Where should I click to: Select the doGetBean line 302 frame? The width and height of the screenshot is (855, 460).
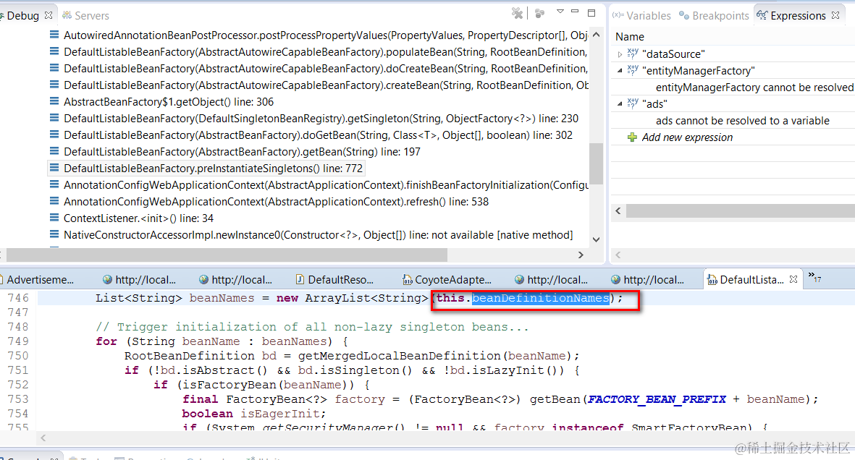pos(318,135)
